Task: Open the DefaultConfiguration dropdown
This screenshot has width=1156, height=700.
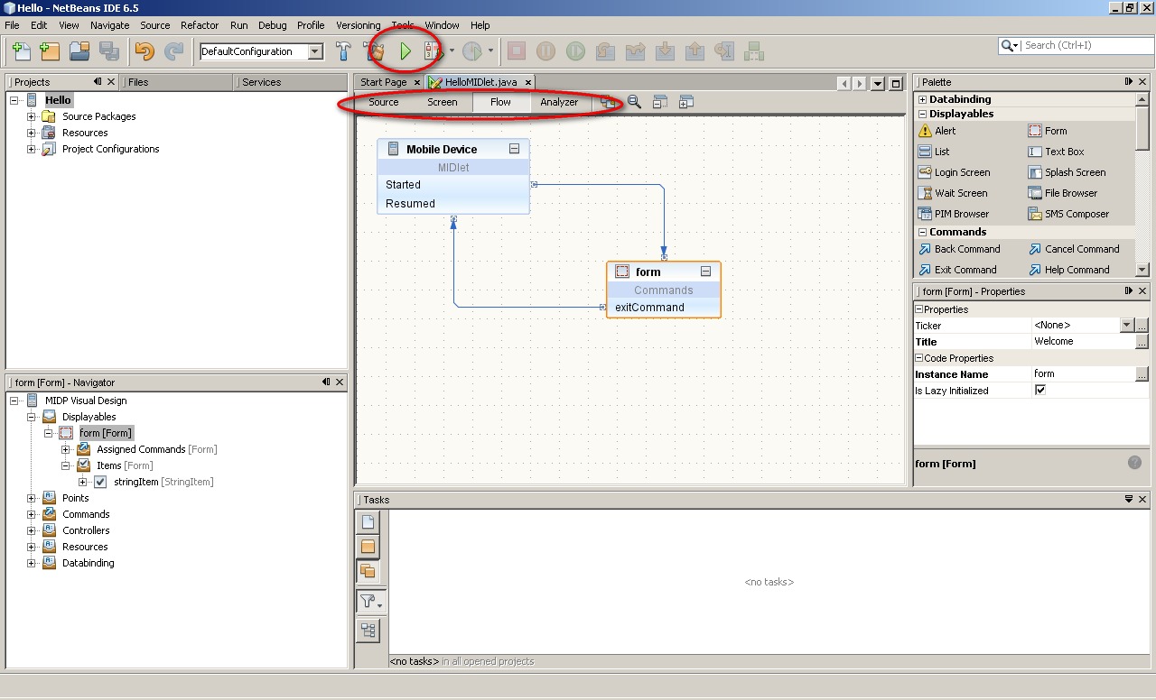Action: [315, 51]
